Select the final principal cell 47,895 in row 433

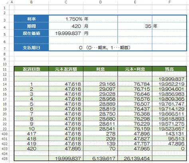point(66,149)
